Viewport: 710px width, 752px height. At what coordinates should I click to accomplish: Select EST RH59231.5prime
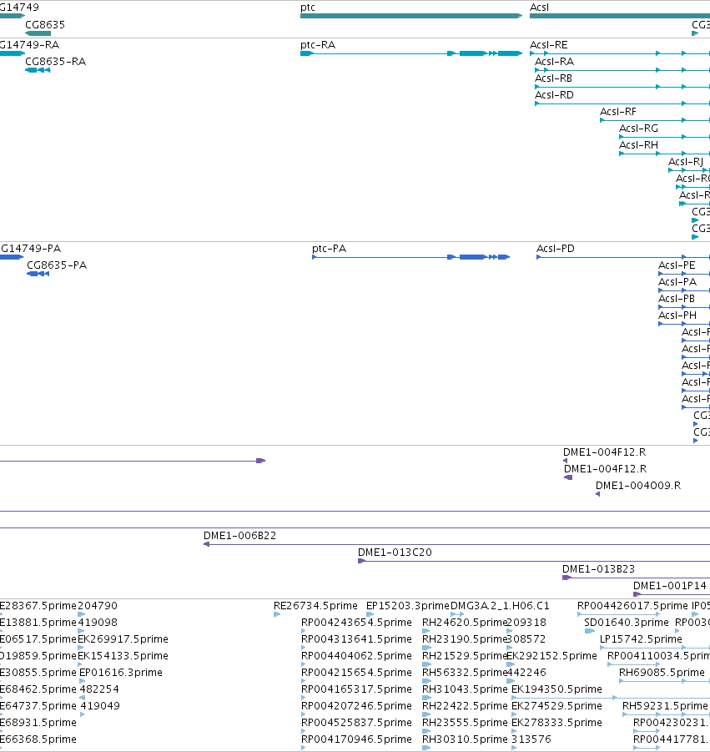[665, 706]
